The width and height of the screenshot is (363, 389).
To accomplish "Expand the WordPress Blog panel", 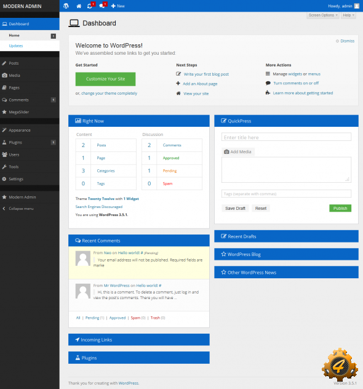I will [x=286, y=254].
